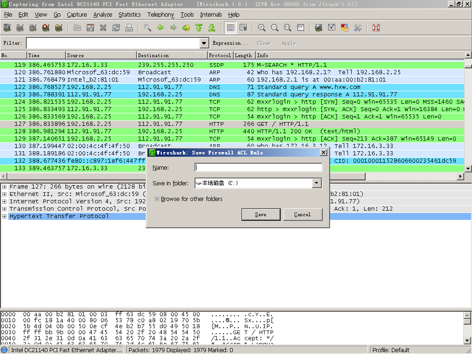Reset zoom to 100% icon

288,28
